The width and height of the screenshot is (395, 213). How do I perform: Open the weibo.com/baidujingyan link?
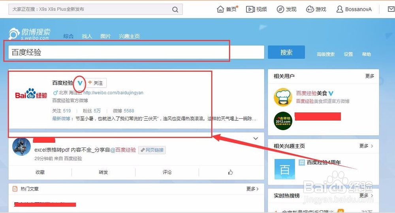113,93
